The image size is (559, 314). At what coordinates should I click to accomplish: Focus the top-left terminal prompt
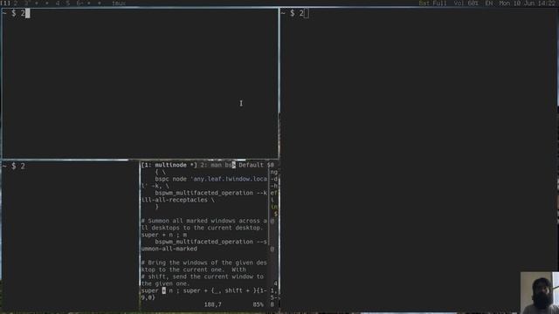click(x=16, y=14)
